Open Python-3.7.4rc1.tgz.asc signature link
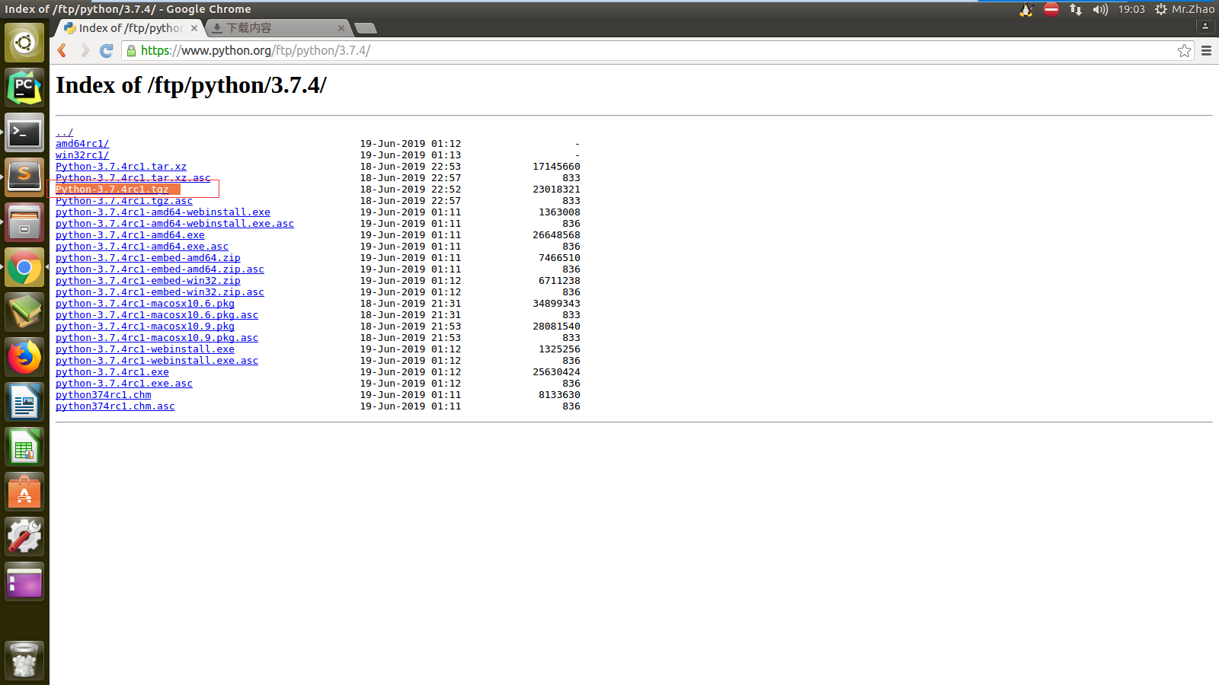1219x685 pixels. 124,201
